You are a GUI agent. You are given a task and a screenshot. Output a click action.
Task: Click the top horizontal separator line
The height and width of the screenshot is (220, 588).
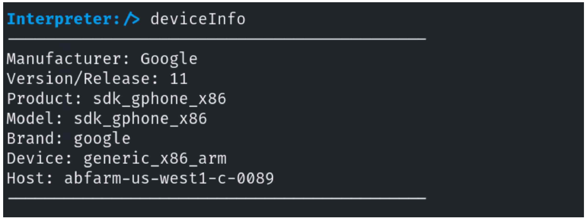(217, 40)
